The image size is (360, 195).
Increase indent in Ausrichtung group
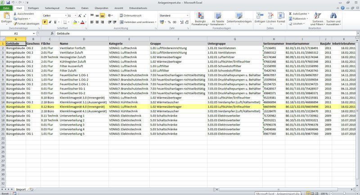click(x=115, y=22)
